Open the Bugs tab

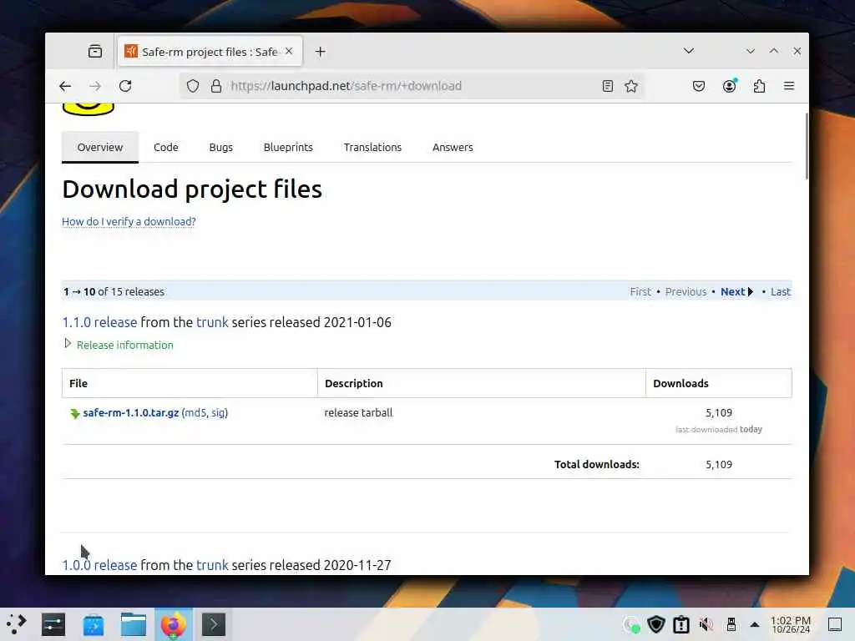(x=220, y=147)
